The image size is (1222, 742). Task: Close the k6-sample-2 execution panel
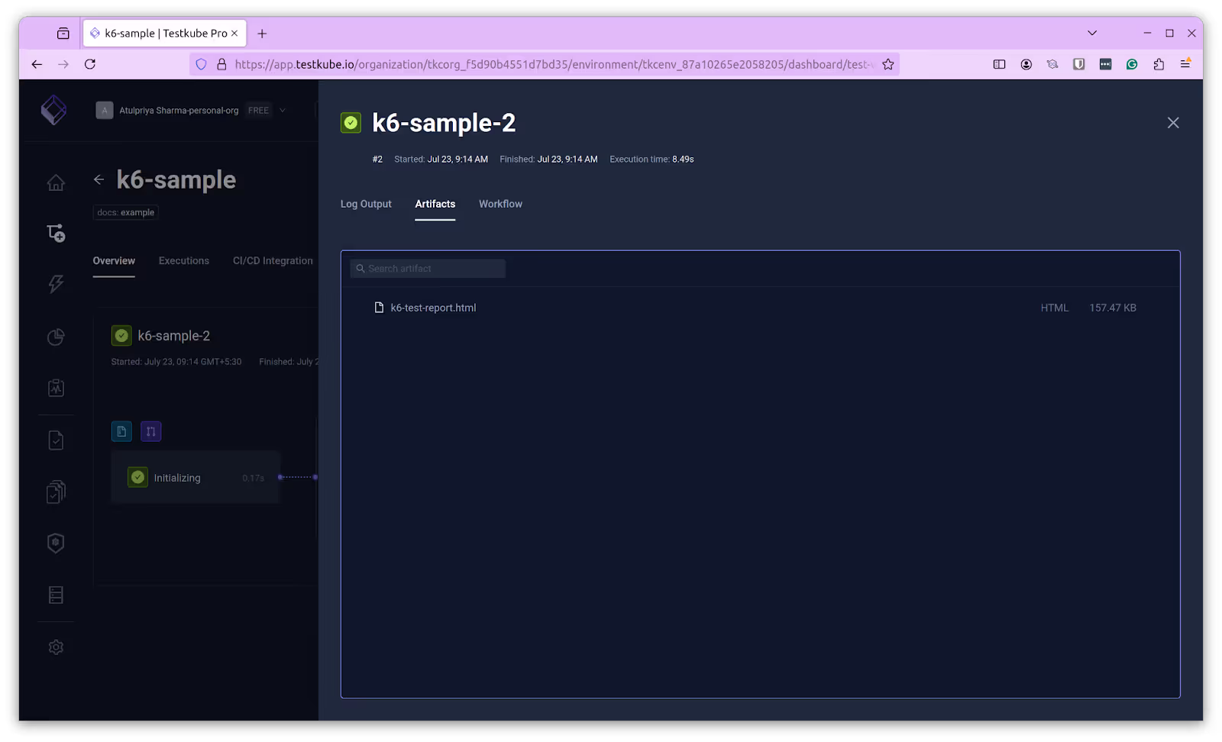click(x=1173, y=123)
